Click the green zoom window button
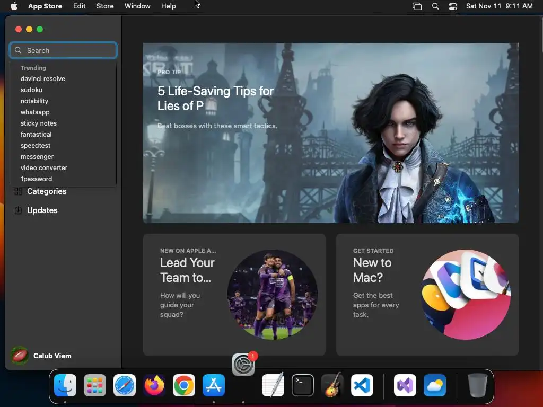Viewport: 543px width, 407px height. (40, 30)
